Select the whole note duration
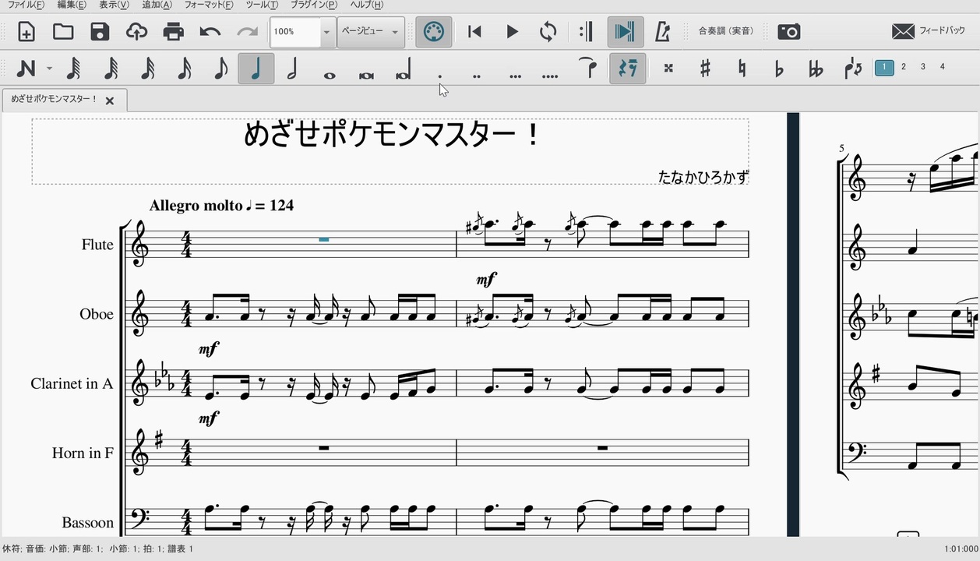Screen dimensions: 980x561 click(x=330, y=75)
